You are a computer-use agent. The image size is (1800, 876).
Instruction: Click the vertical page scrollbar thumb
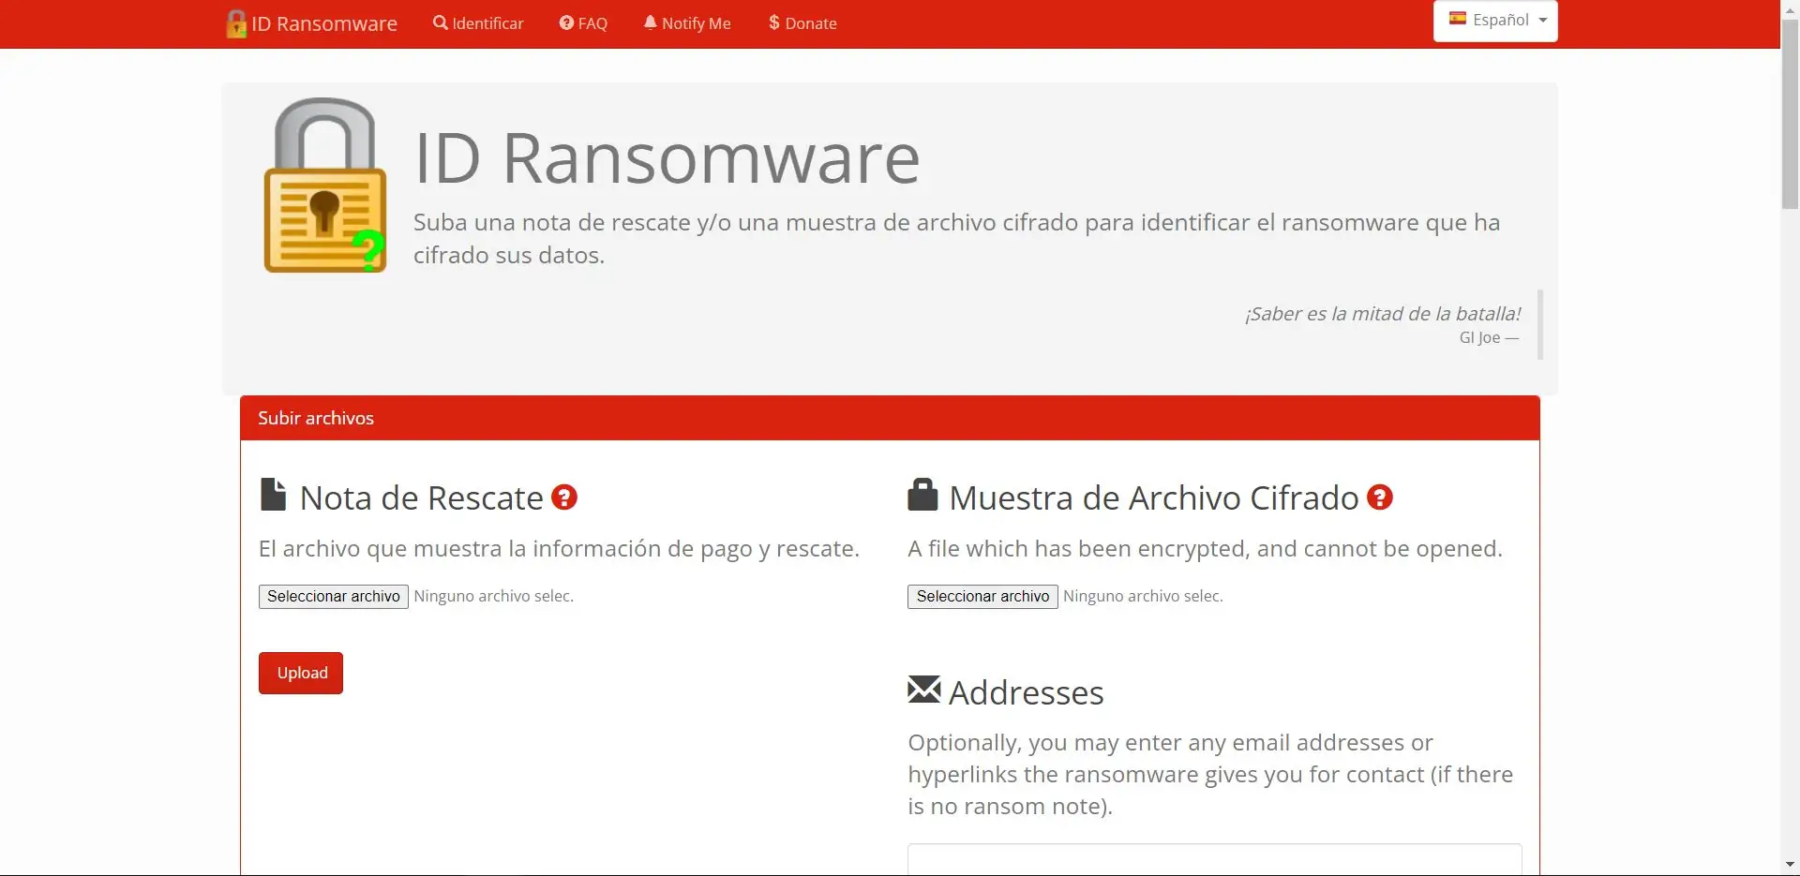tap(1790, 112)
